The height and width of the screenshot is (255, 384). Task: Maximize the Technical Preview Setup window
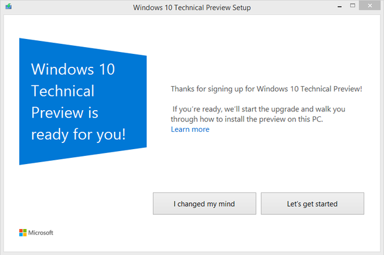click(352, 7)
